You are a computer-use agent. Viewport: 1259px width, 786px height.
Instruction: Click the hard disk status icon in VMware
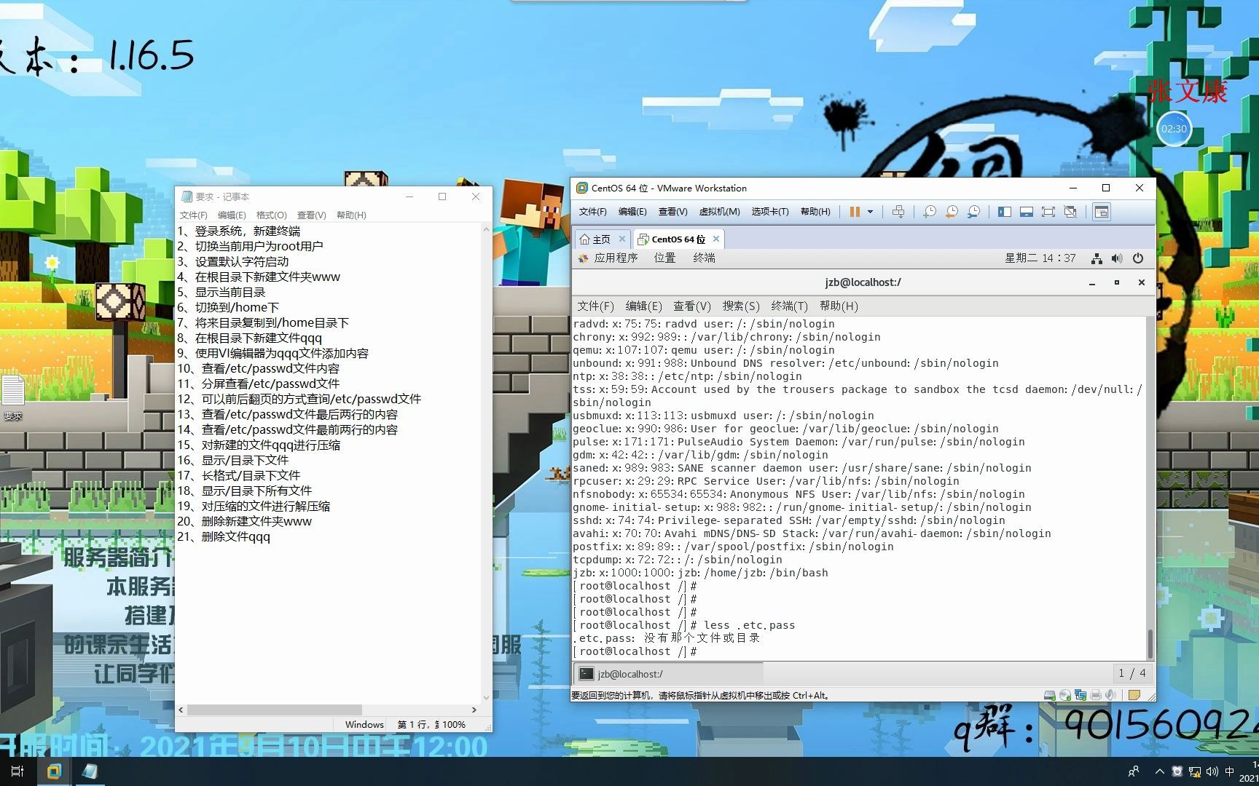click(1049, 695)
